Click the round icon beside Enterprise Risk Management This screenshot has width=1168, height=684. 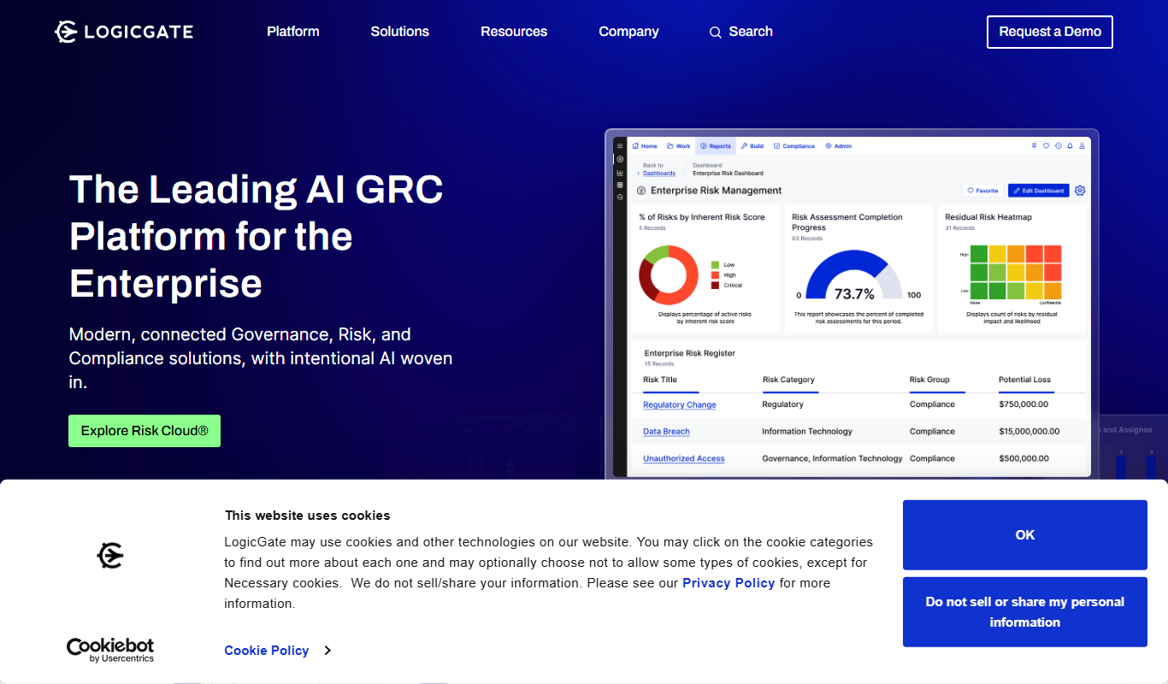(x=641, y=191)
